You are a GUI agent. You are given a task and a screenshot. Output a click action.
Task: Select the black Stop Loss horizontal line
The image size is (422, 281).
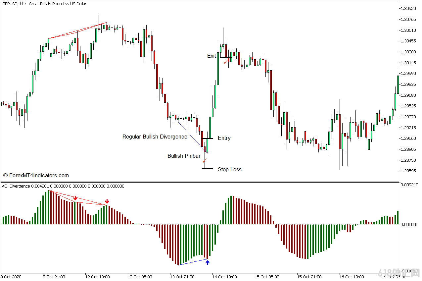(x=207, y=169)
